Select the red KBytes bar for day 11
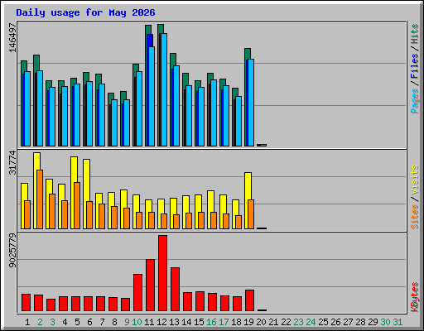This screenshot has height=331, width=424. [x=151, y=285]
